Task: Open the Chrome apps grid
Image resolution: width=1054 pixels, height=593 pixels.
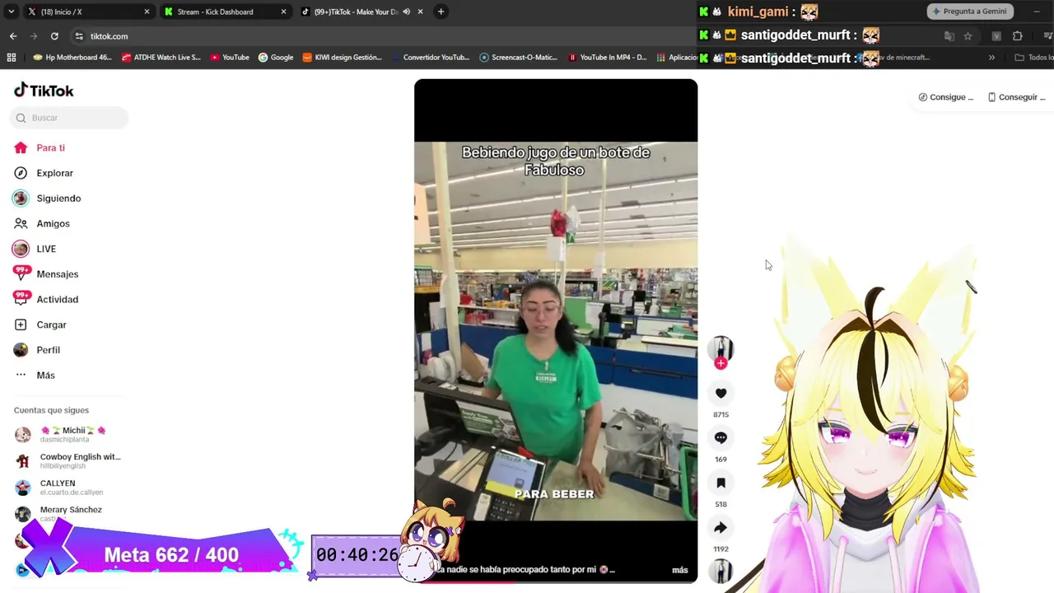Action: tap(12, 58)
